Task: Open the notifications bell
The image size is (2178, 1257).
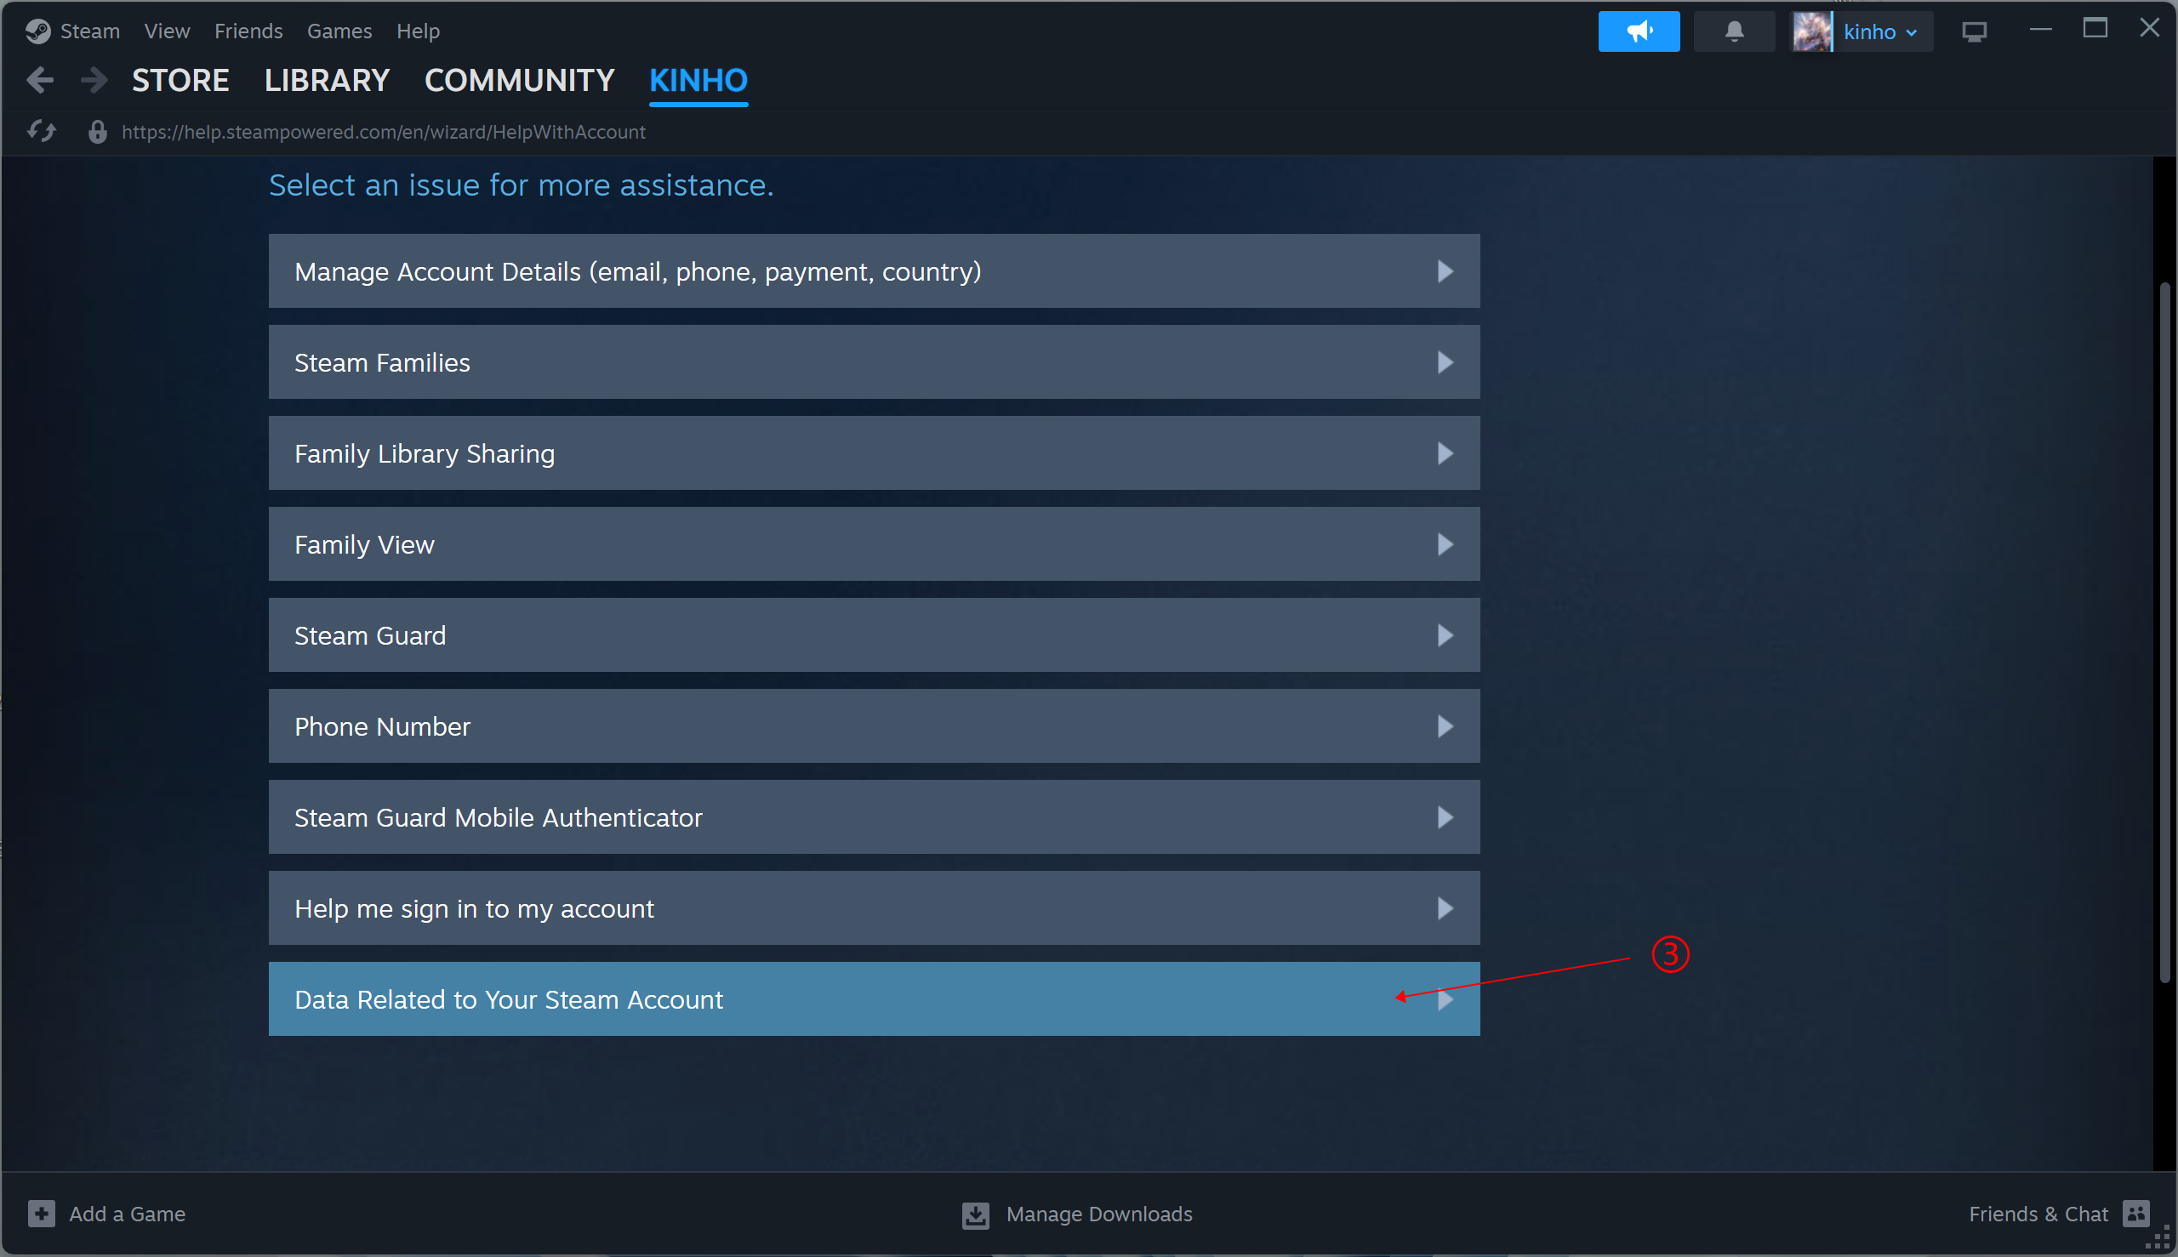Action: (1733, 32)
